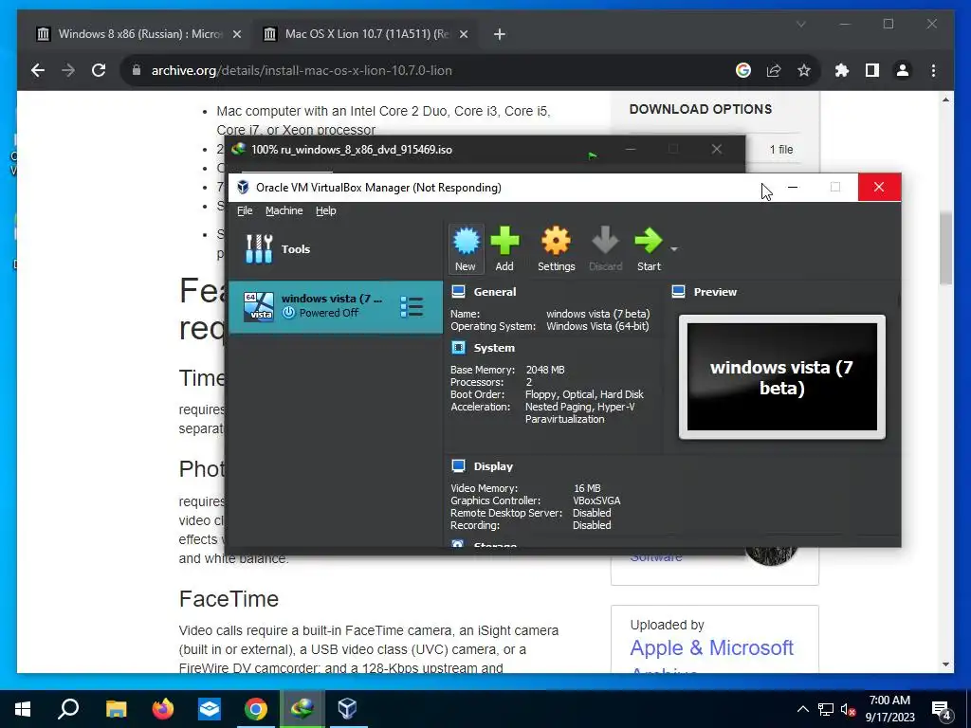Switch to the Mac OS X Lion 10.7 tab

366,34
